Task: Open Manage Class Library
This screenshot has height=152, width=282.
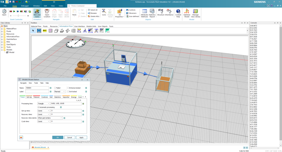Action: point(196,13)
